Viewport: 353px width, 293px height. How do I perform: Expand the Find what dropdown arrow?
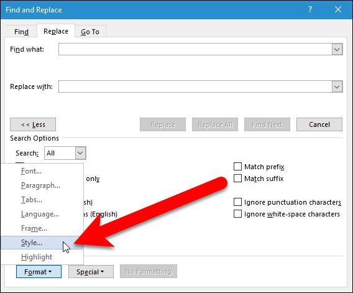click(337, 49)
